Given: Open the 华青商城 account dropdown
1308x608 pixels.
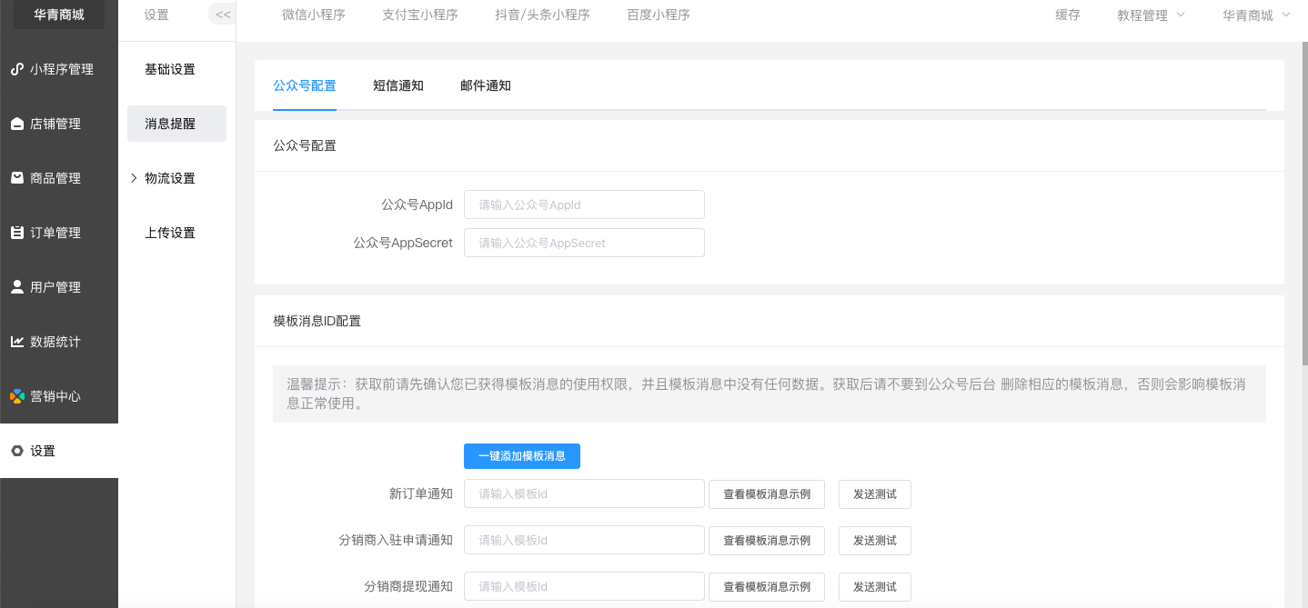Looking at the screenshot, I should (1256, 15).
